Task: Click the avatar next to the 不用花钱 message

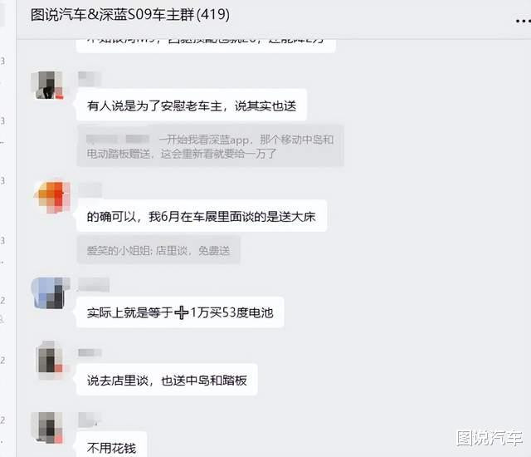Action: point(47,427)
